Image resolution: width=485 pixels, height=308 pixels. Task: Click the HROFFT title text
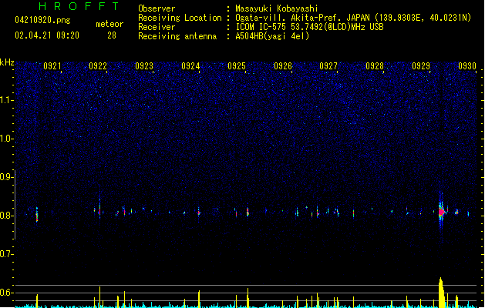click(79, 6)
